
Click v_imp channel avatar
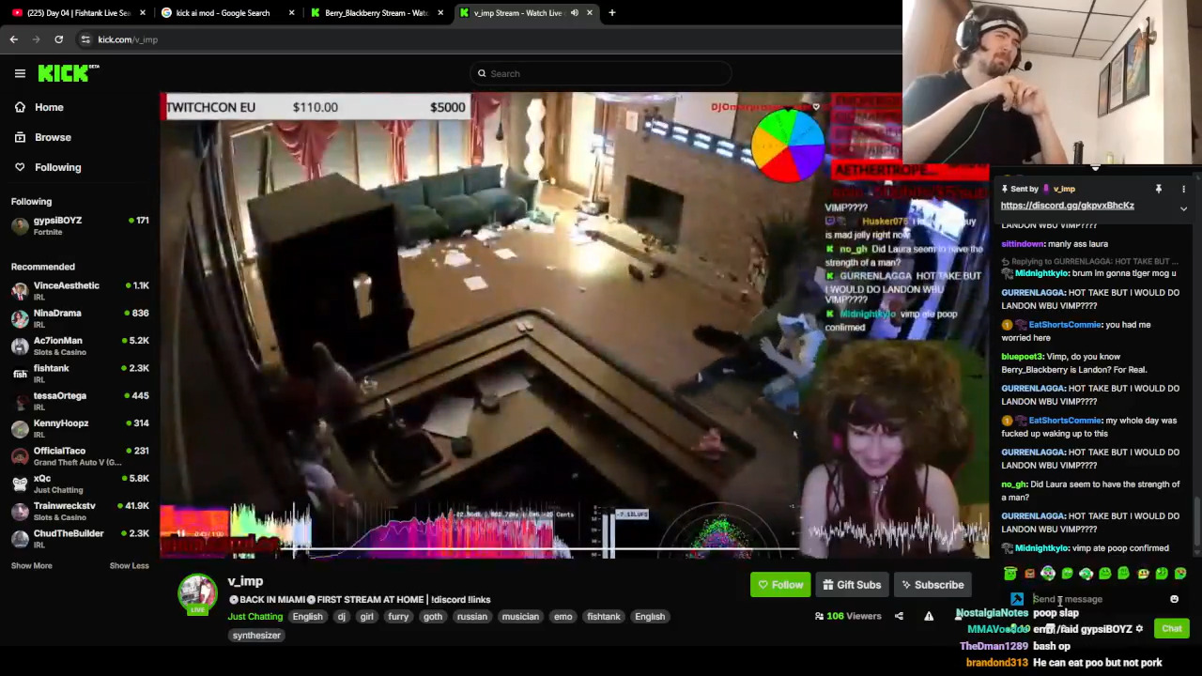click(x=197, y=593)
